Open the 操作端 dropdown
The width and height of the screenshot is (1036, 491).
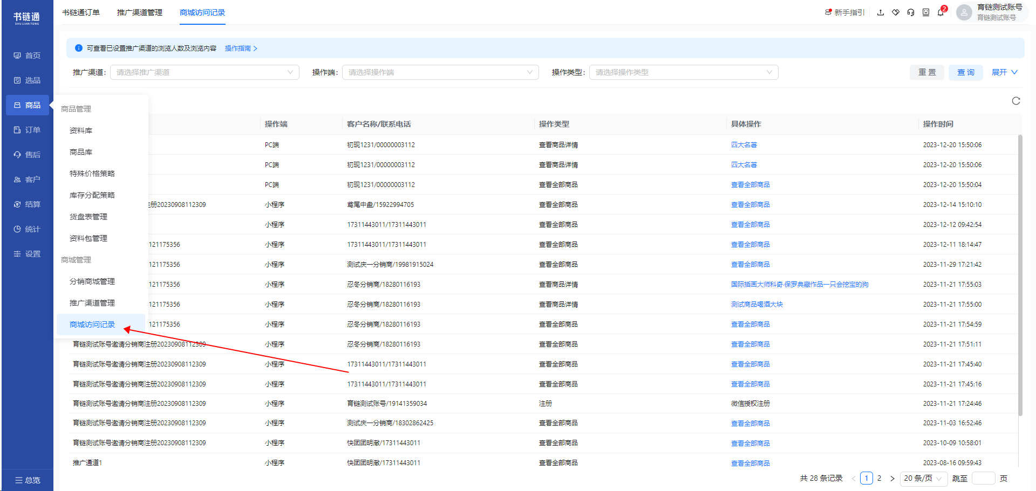click(440, 72)
